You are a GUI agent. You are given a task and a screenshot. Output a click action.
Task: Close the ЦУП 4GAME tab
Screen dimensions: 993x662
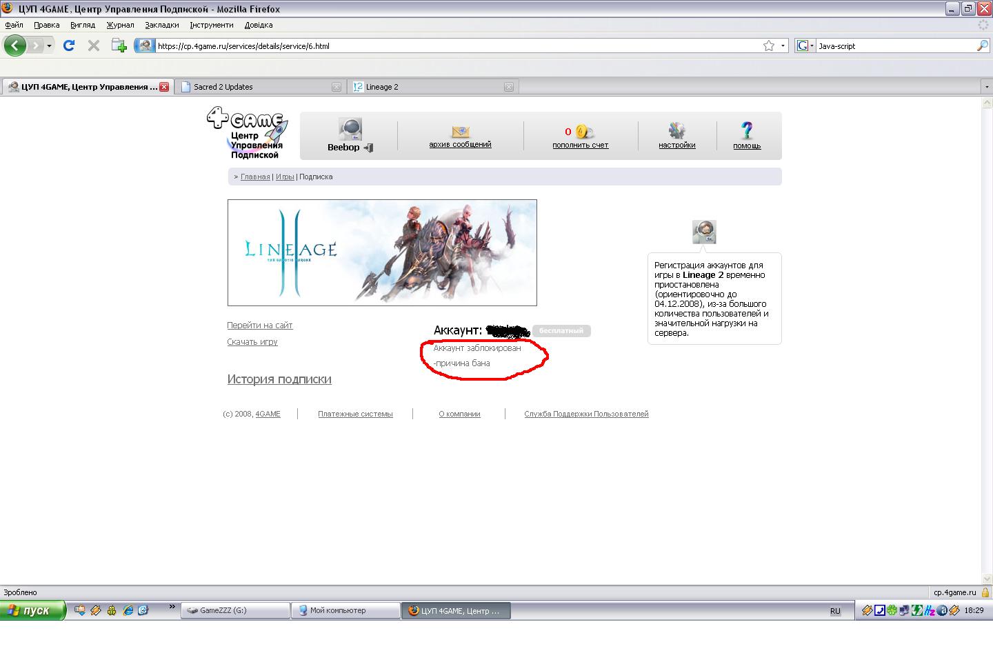164,87
